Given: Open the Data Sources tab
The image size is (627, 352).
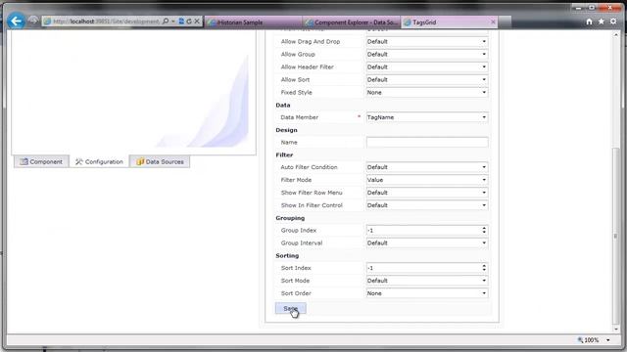Looking at the screenshot, I should click(x=160, y=161).
